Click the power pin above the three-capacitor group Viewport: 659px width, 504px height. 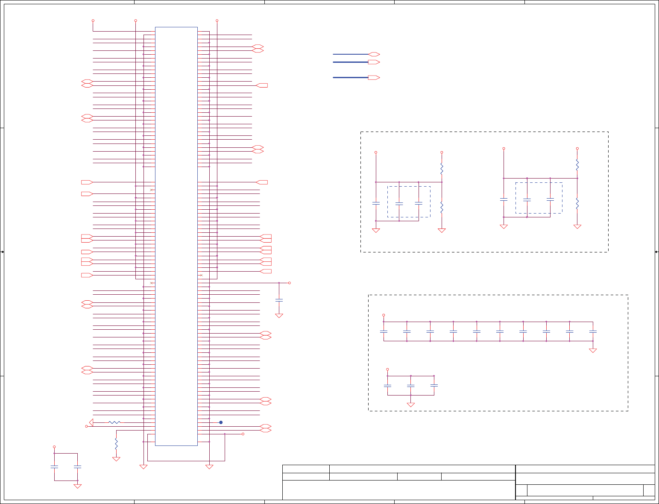click(x=387, y=369)
